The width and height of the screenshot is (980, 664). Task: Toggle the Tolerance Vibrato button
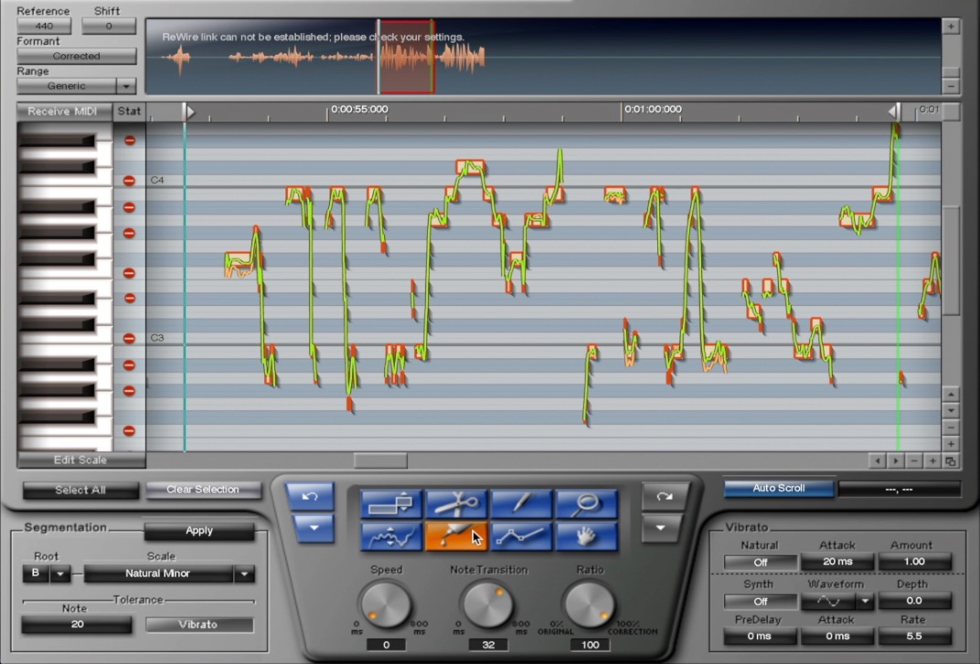pos(198,624)
